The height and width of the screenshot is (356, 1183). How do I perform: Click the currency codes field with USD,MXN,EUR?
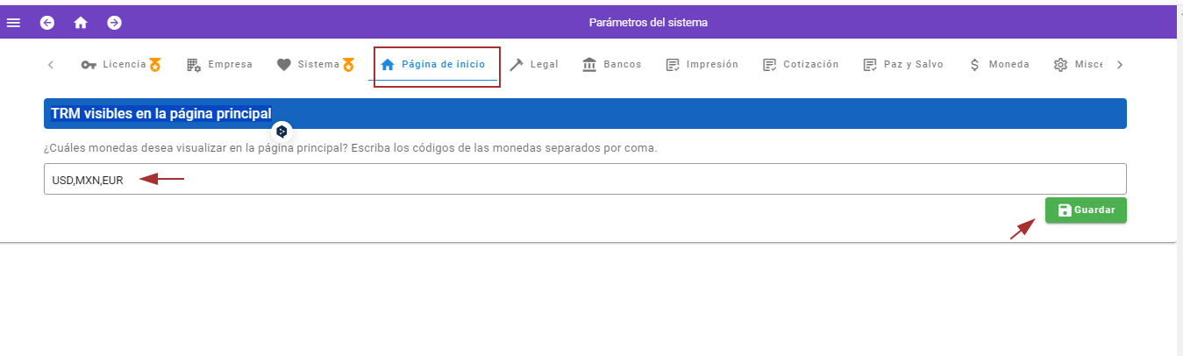pyautogui.click(x=584, y=180)
